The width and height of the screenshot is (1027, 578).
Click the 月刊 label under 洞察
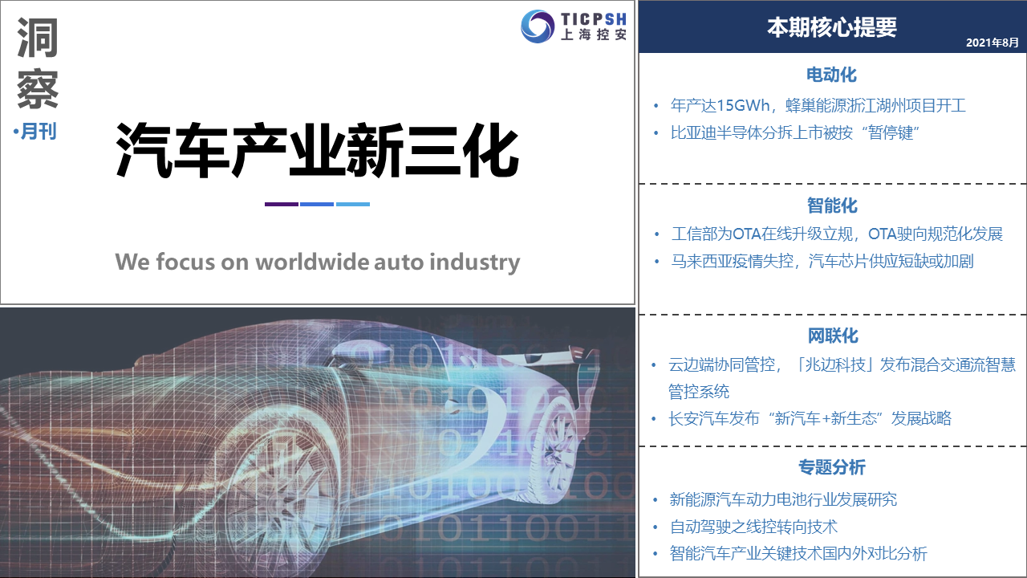(x=38, y=132)
